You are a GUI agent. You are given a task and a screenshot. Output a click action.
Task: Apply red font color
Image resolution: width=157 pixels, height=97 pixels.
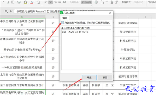32,2
